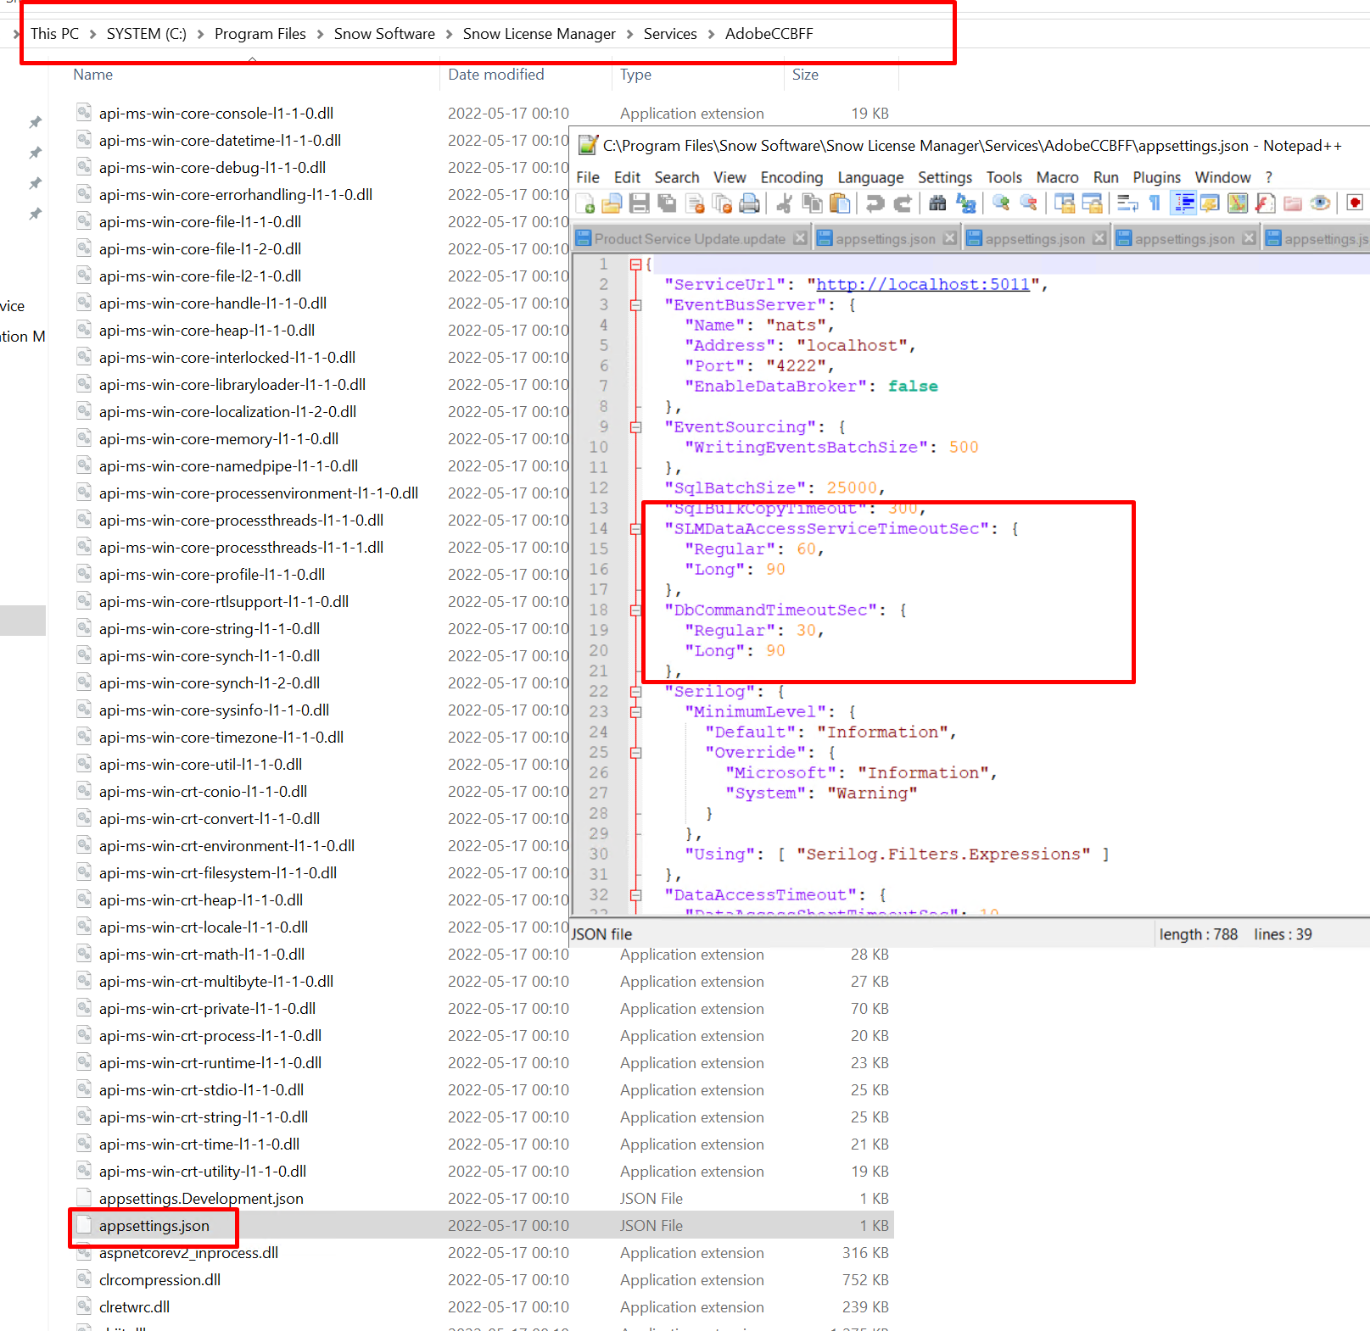The image size is (1370, 1331).
Task: Close all documents via toolbar icon
Action: [x=722, y=203]
